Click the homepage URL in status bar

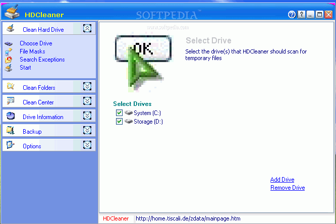[188, 218]
